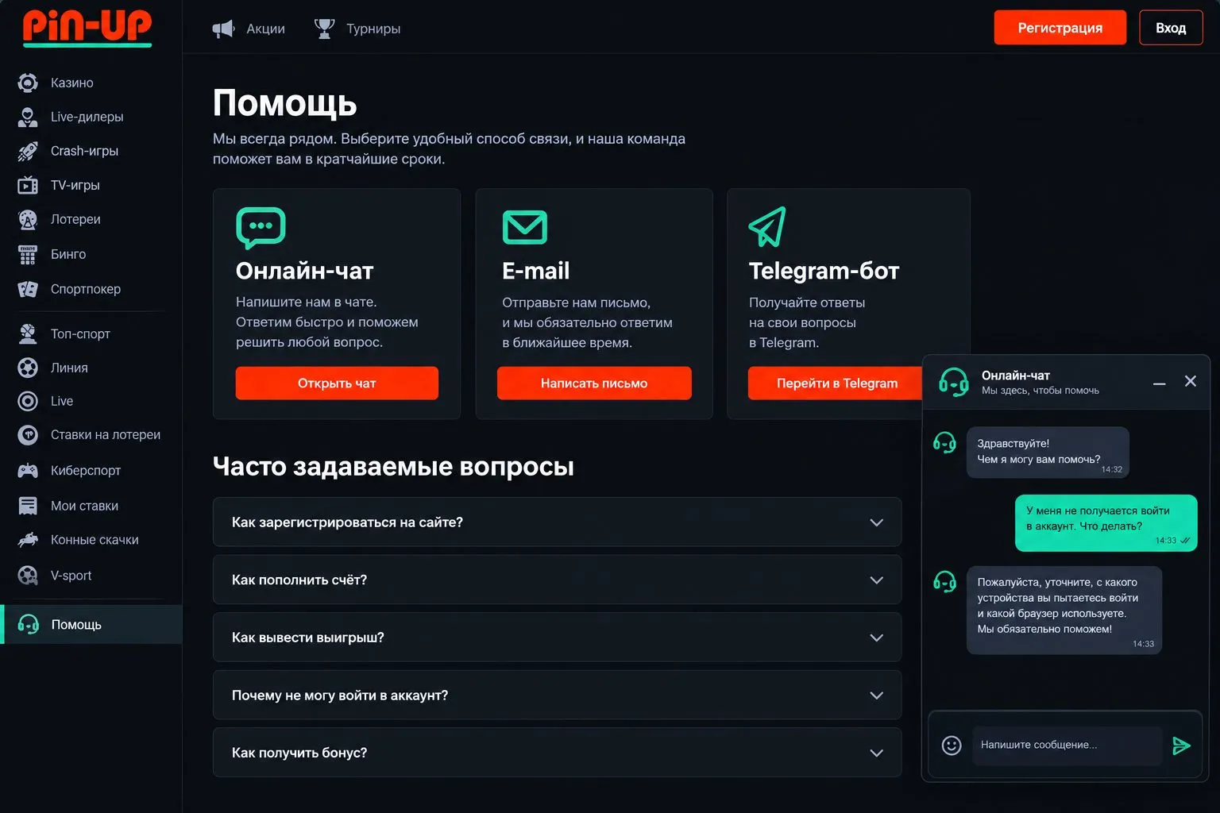Open the Спортпокер cards icon
The width and height of the screenshot is (1220, 813).
coord(28,289)
